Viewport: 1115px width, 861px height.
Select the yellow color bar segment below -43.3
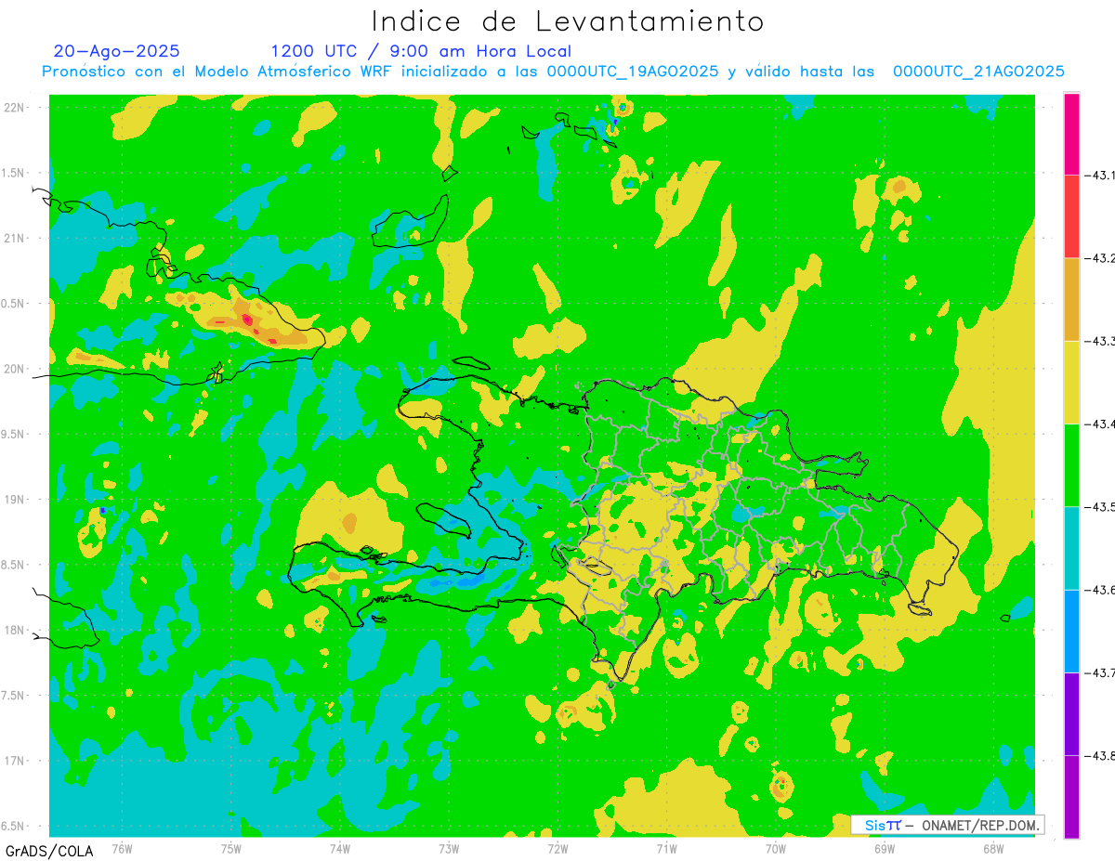[x=1071, y=382]
